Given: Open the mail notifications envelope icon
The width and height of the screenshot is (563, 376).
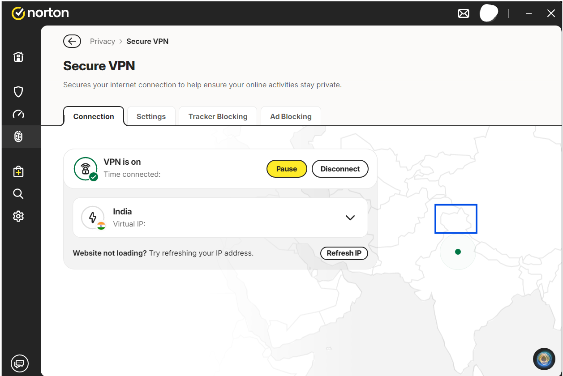Looking at the screenshot, I should click(x=464, y=14).
